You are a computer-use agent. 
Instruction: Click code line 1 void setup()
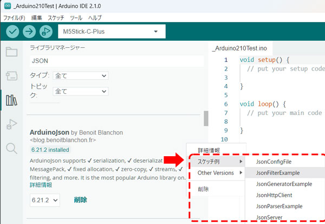pos(264,60)
